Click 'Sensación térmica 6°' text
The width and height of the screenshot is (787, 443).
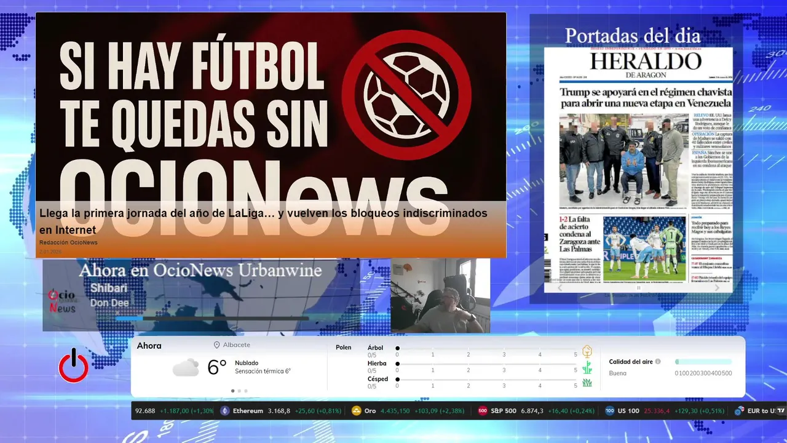(263, 372)
